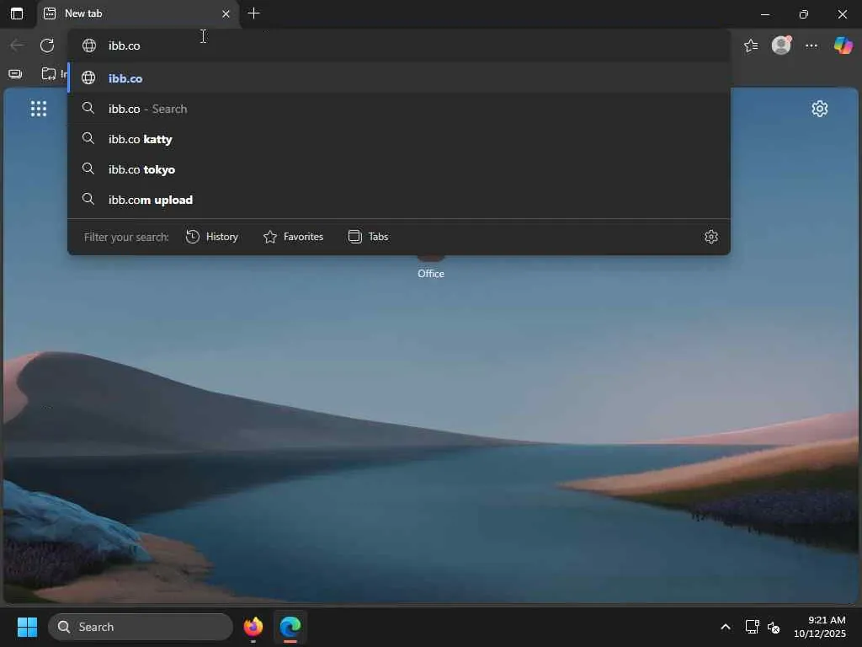
Task: Open the profile avatar
Action: tap(781, 45)
